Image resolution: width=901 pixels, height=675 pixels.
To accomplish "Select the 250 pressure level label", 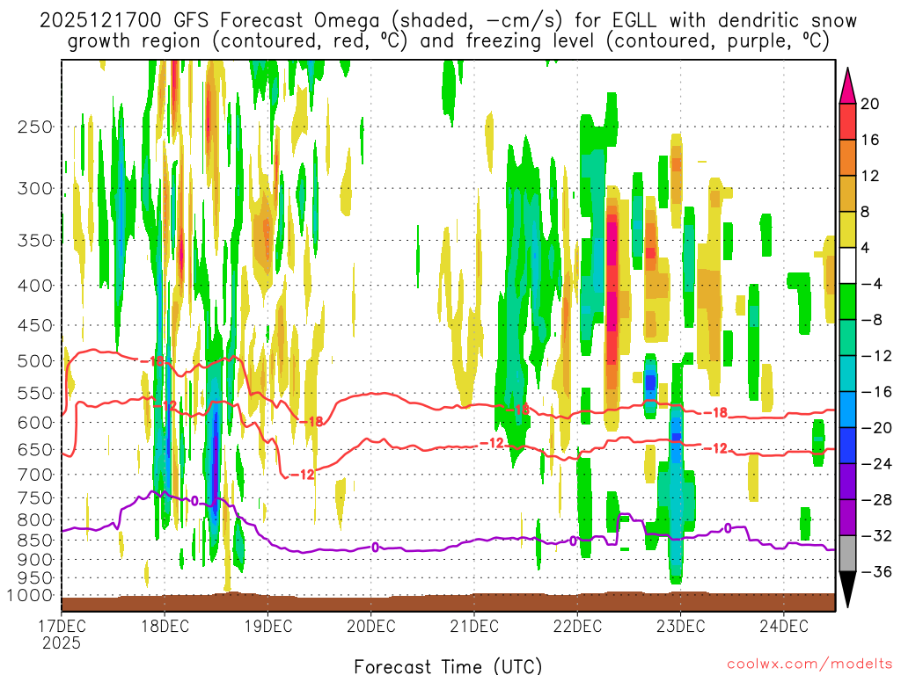I will (35, 127).
